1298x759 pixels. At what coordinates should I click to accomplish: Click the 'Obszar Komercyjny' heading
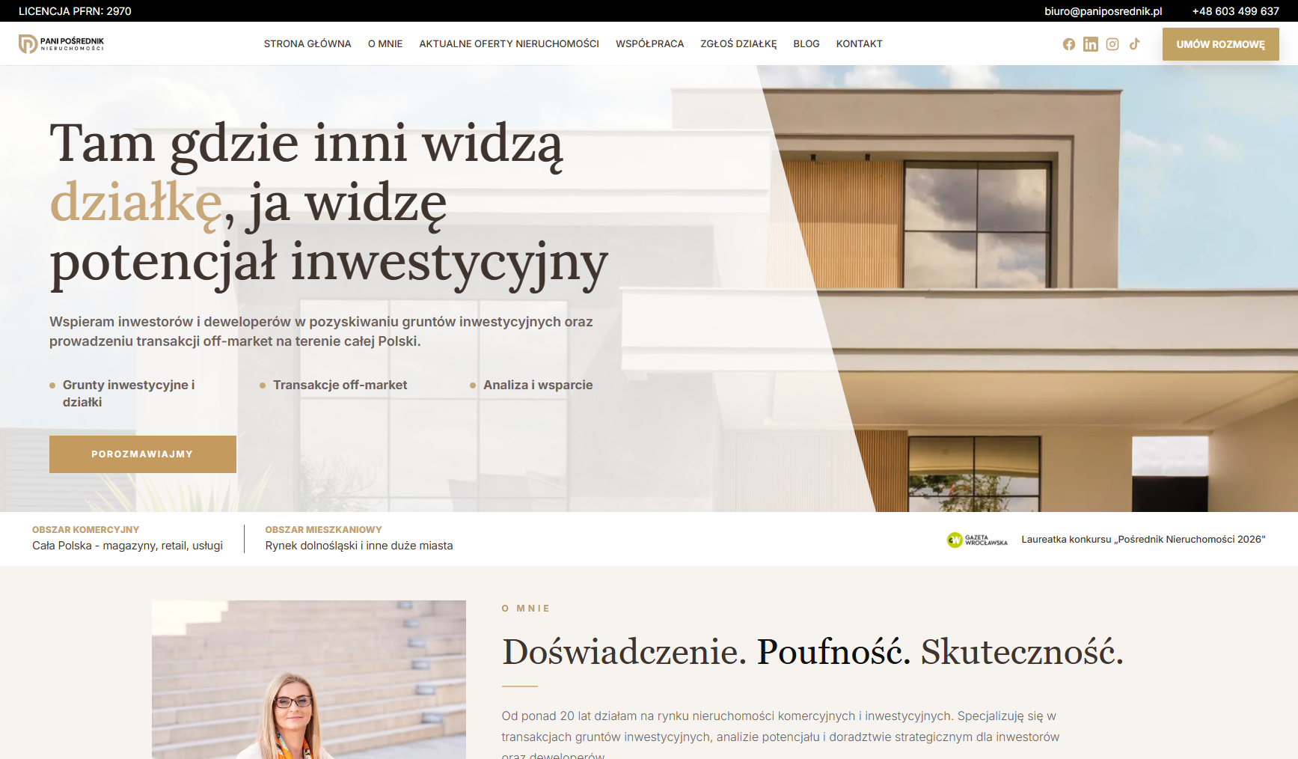click(86, 530)
